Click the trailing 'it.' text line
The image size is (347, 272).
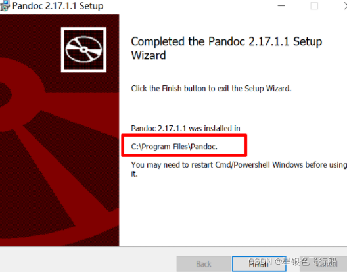point(134,173)
